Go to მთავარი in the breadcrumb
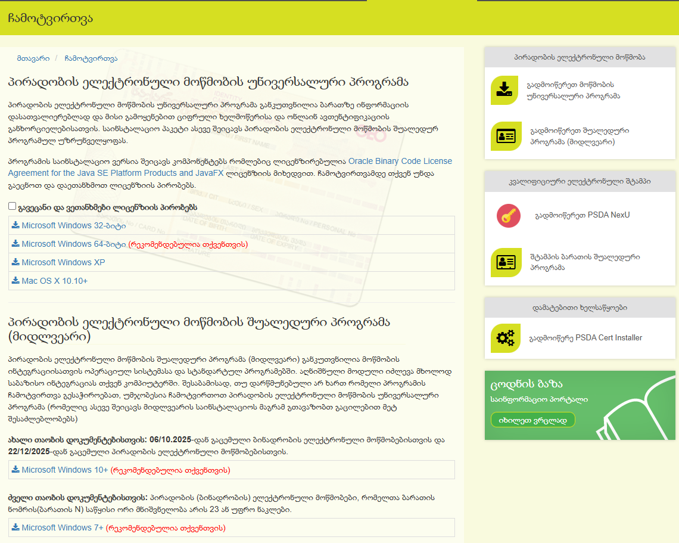Screen dimensions: 679x543 click(x=33, y=58)
